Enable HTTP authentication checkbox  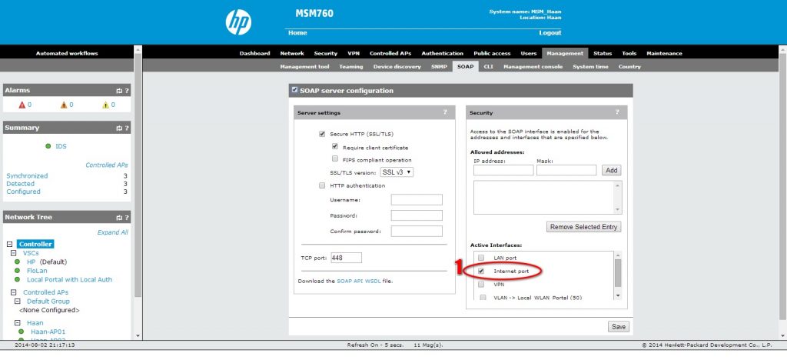click(322, 185)
